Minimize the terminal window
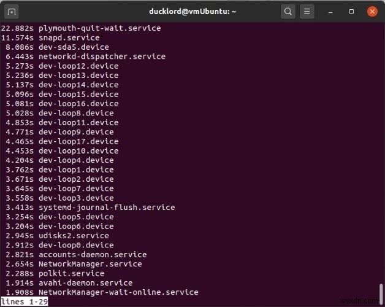This screenshot has height=307, width=385. pos(330,12)
